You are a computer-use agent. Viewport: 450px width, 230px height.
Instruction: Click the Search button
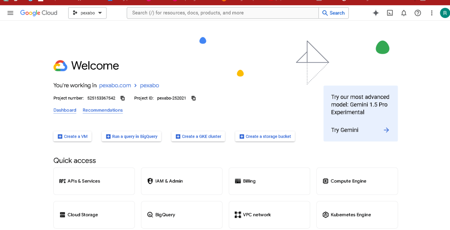(333, 13)
